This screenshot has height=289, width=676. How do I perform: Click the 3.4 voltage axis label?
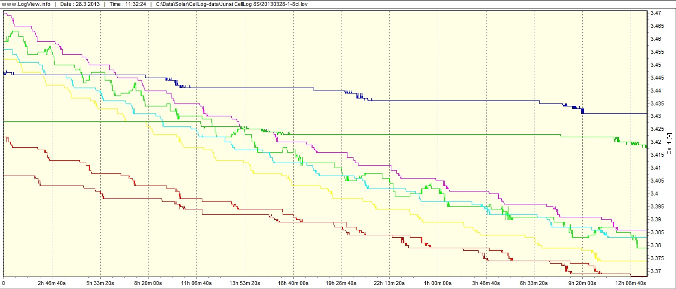[x=654, y=193]
